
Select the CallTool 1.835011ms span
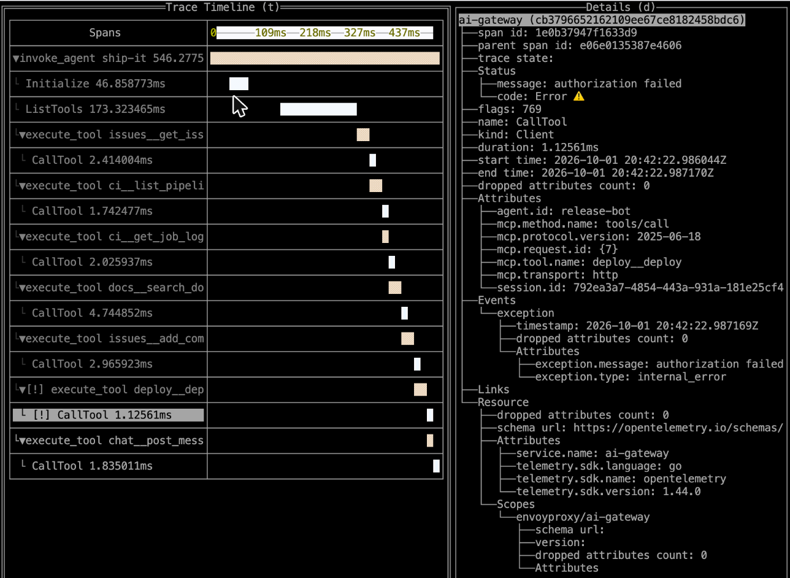pos(109,466)
